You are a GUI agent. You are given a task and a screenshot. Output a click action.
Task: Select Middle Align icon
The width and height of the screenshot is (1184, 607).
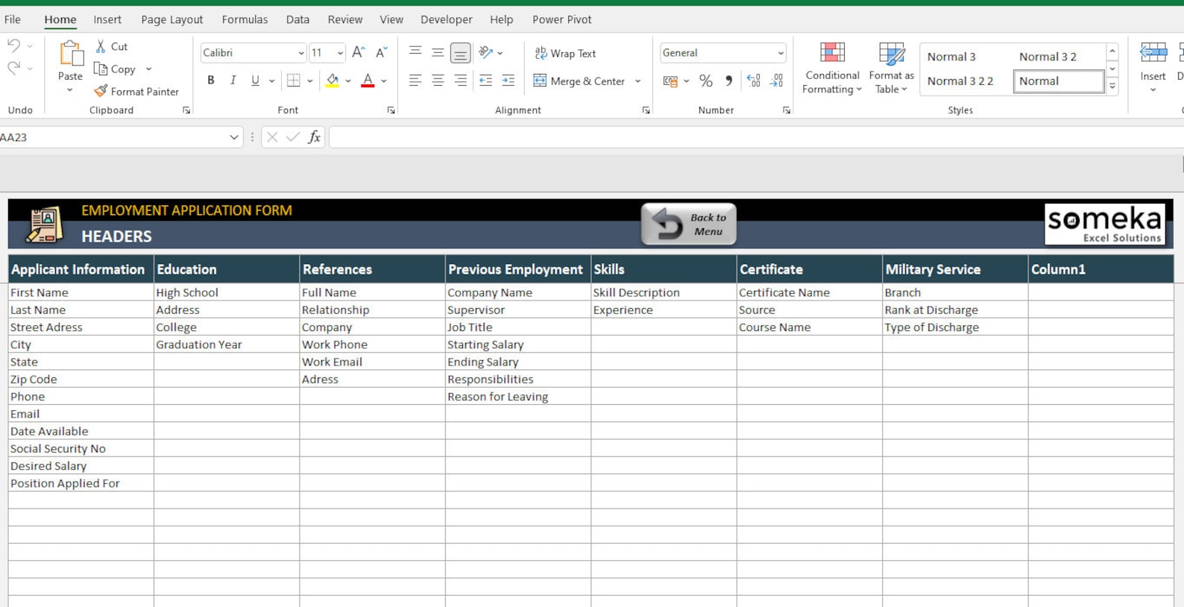[438, 52]
